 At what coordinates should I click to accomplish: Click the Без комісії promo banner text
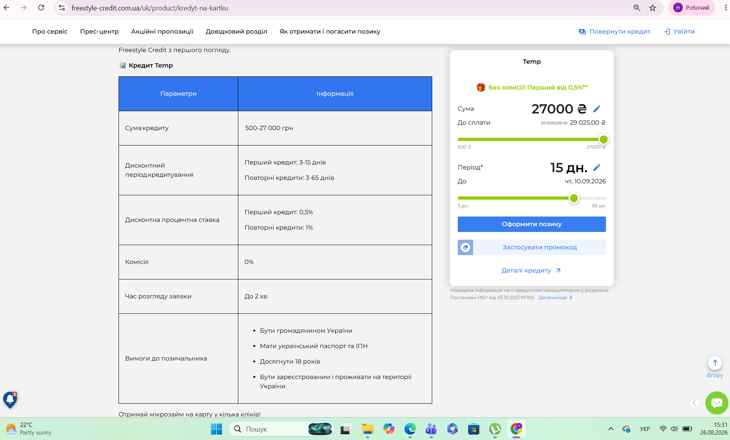point(538,88)
